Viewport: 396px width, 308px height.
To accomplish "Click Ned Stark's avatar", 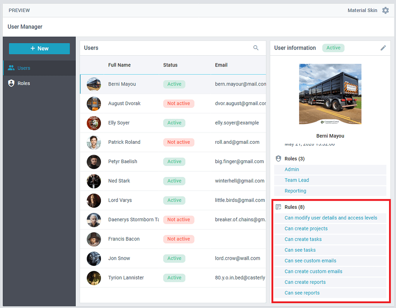I will [94, 181].
